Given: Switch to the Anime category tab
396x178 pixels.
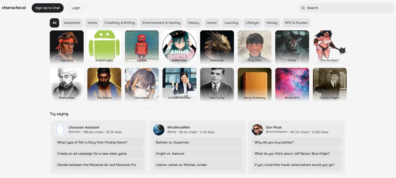Looking at the screenshot, I should pyautogui.click(x=92, y=23).
